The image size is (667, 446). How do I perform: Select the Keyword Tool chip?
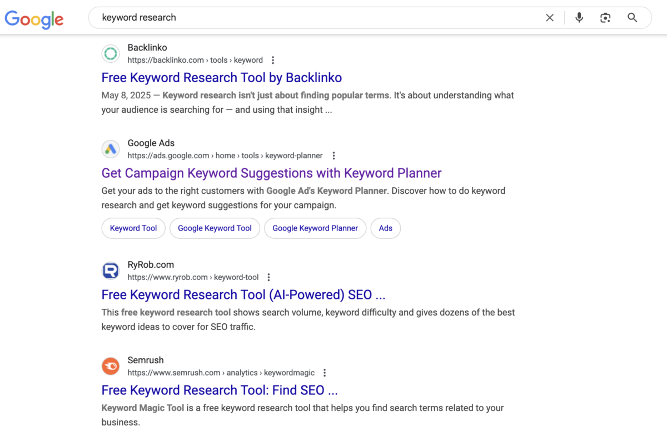[133, 228]
